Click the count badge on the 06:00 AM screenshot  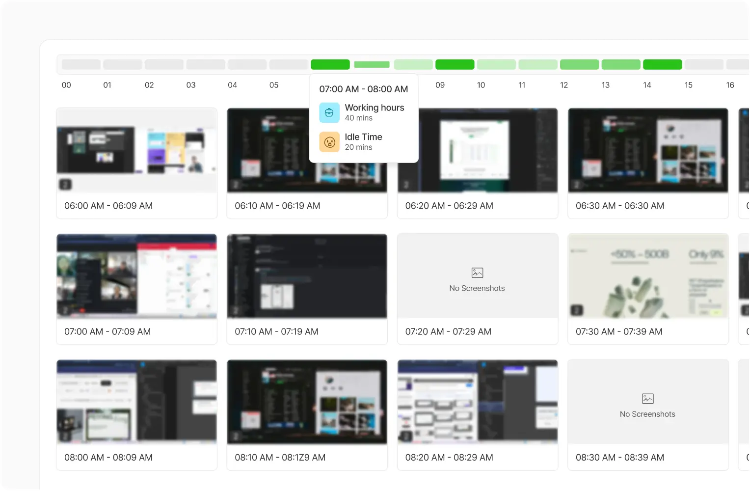coord(65,185)
